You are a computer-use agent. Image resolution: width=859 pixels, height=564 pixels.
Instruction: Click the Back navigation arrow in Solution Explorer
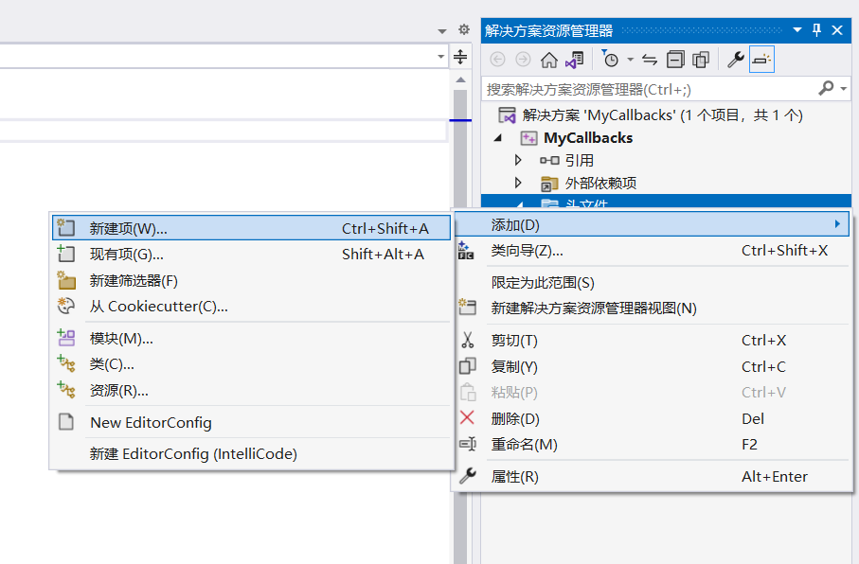[497, 59]
